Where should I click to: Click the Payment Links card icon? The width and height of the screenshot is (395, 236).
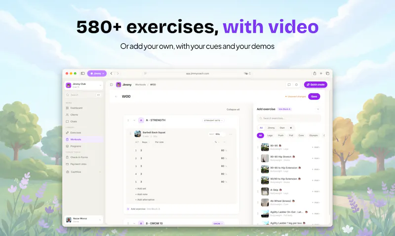pos(67,164)
